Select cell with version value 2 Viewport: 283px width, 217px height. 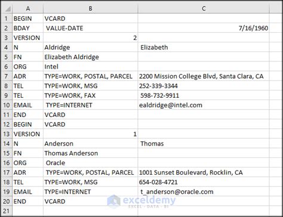90,38
